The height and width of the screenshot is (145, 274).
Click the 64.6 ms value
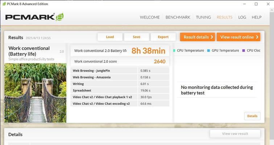146,104
